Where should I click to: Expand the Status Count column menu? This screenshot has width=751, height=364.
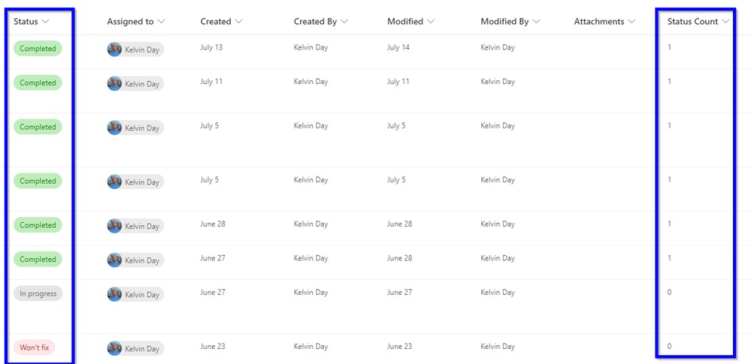pyautogui.click(x=725, y=22)
